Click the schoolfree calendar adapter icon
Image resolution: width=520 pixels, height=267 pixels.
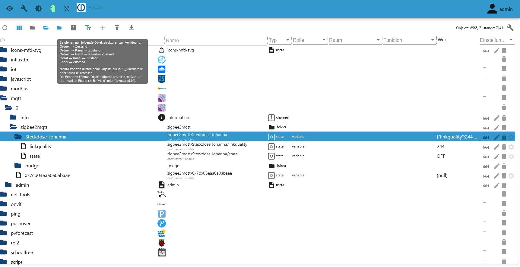162,252
